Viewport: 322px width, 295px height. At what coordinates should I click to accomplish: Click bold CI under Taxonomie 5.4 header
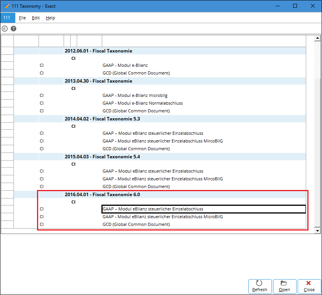point(73,164)
